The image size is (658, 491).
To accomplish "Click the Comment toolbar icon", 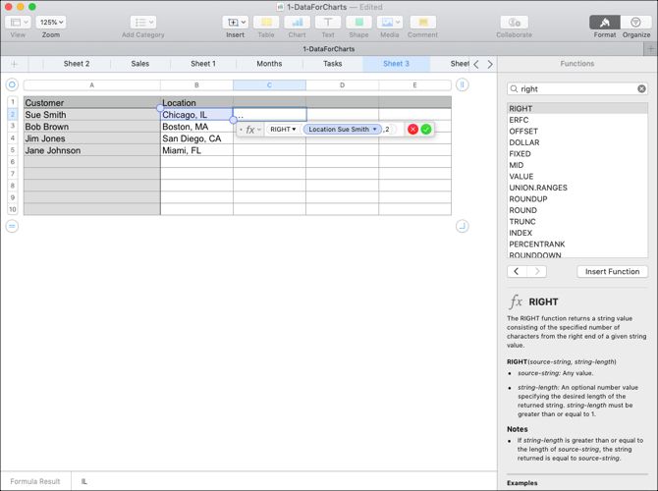I will pos(422,23).
